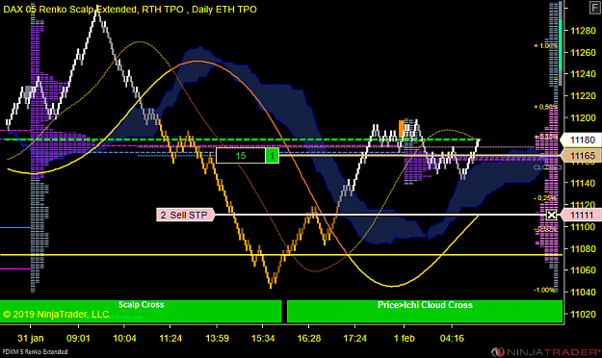Click the 16:28 time label

pos(309,339)
